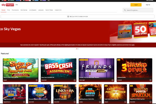Select the Home tab
The width and height of the screenshot is (156, 104).
3,10
